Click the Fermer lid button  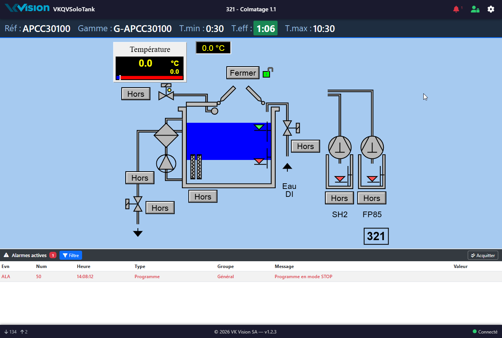tap(243, 73)
